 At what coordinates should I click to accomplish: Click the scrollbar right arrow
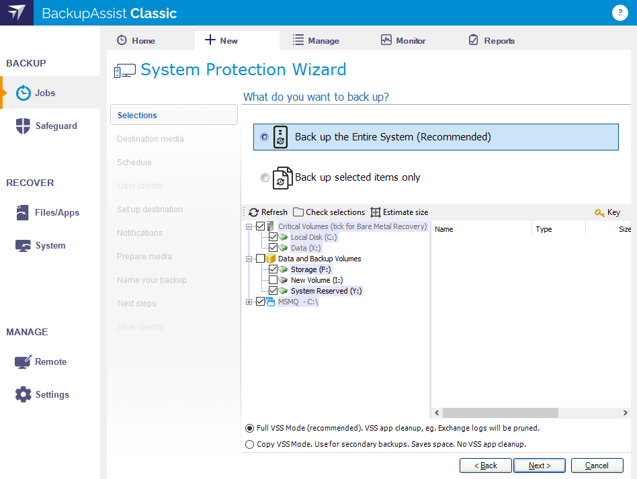[625, 412]
